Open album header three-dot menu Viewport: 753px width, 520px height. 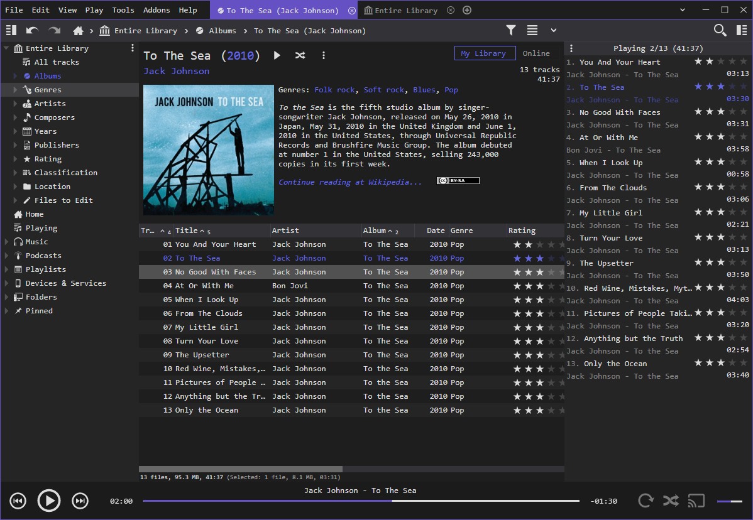pos(323,55)
